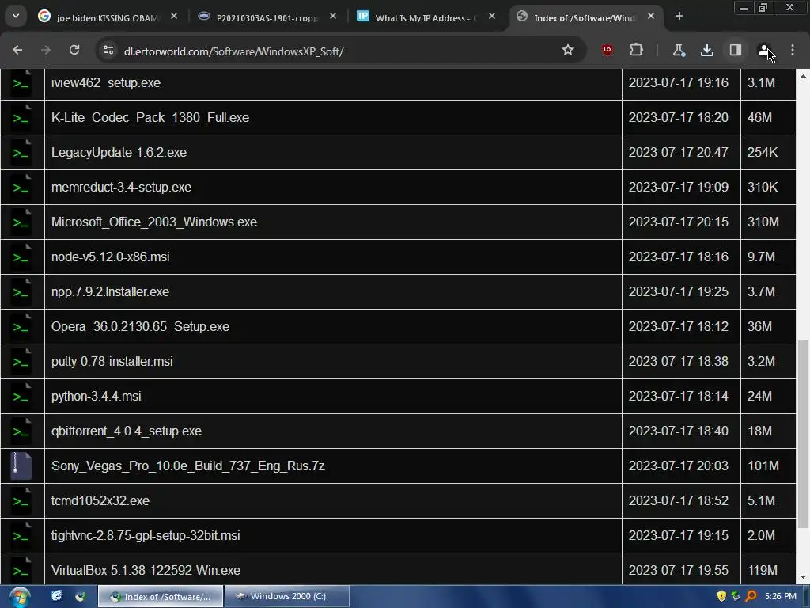Download the Sony_Vegas_Pro_10.0e 7z archive

(188, 465)
